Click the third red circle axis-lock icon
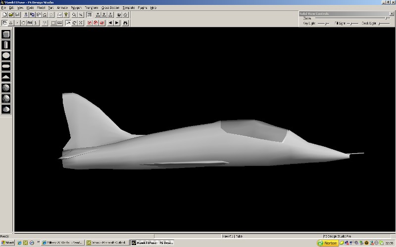This screenshot has width=396, height=247. click(102, 23)
